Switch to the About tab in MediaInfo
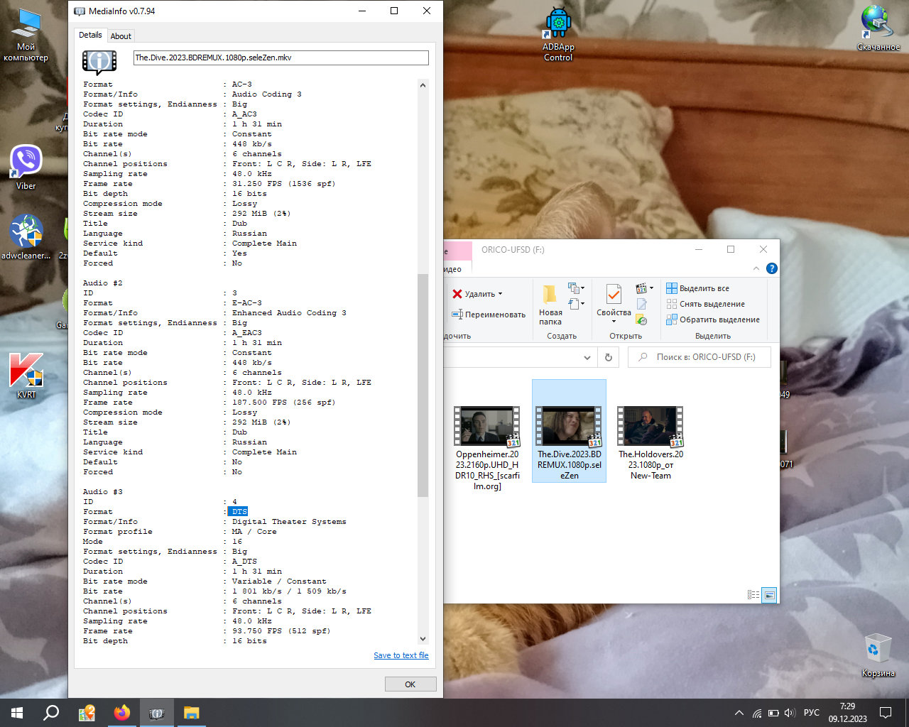 pyautogui.click(x=121, y=36)
